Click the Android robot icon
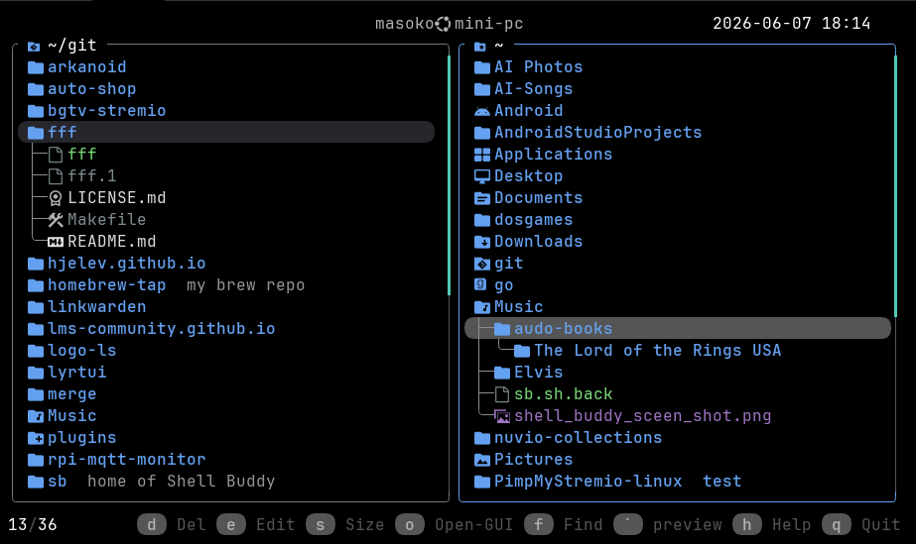The width and height of the screenshot is (916, 544). (x=482, y=111)
